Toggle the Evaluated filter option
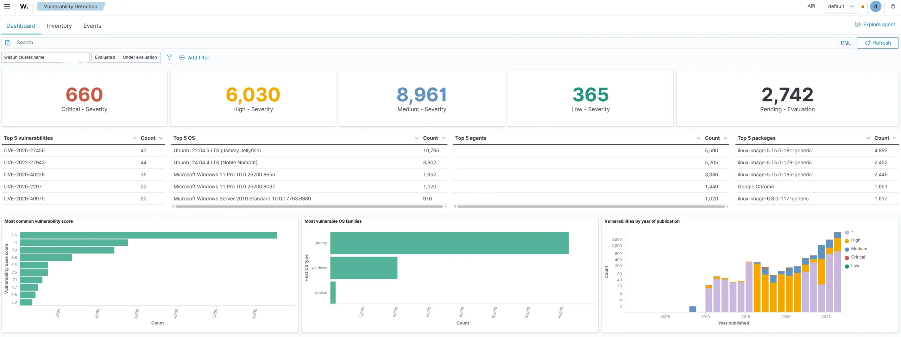This screenshot has width=901, height=337. click(x=105, y=57)
